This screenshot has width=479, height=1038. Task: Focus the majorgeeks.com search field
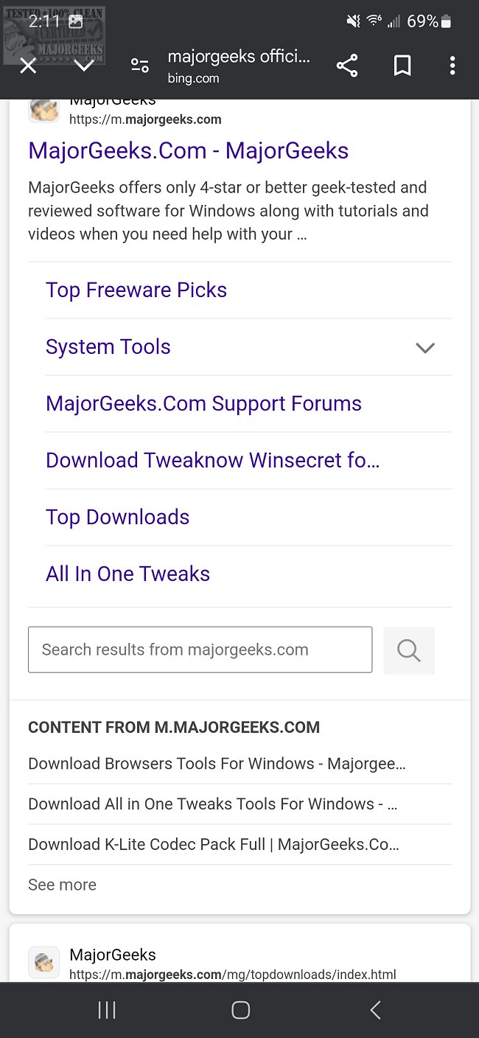point(200,650)
